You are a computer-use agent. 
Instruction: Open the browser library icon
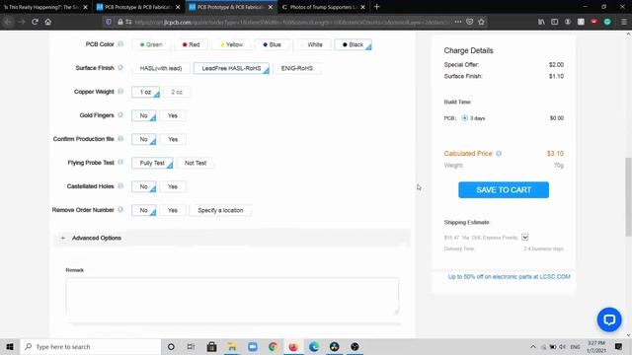(541, 22)
